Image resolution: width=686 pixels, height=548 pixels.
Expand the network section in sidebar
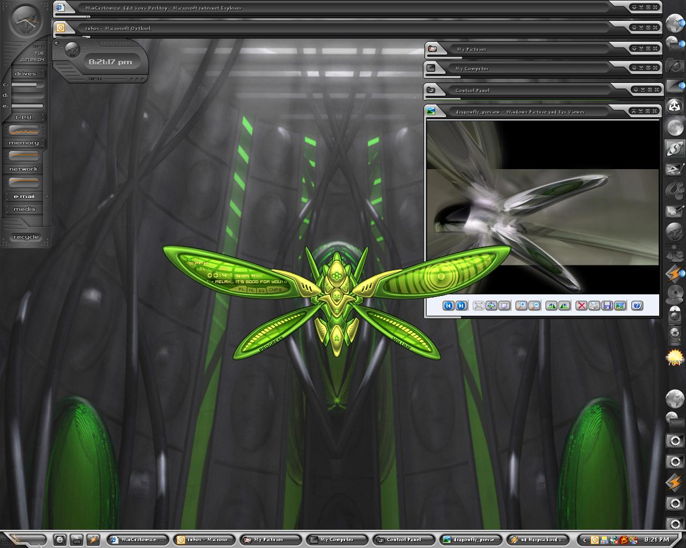[24, 169]
